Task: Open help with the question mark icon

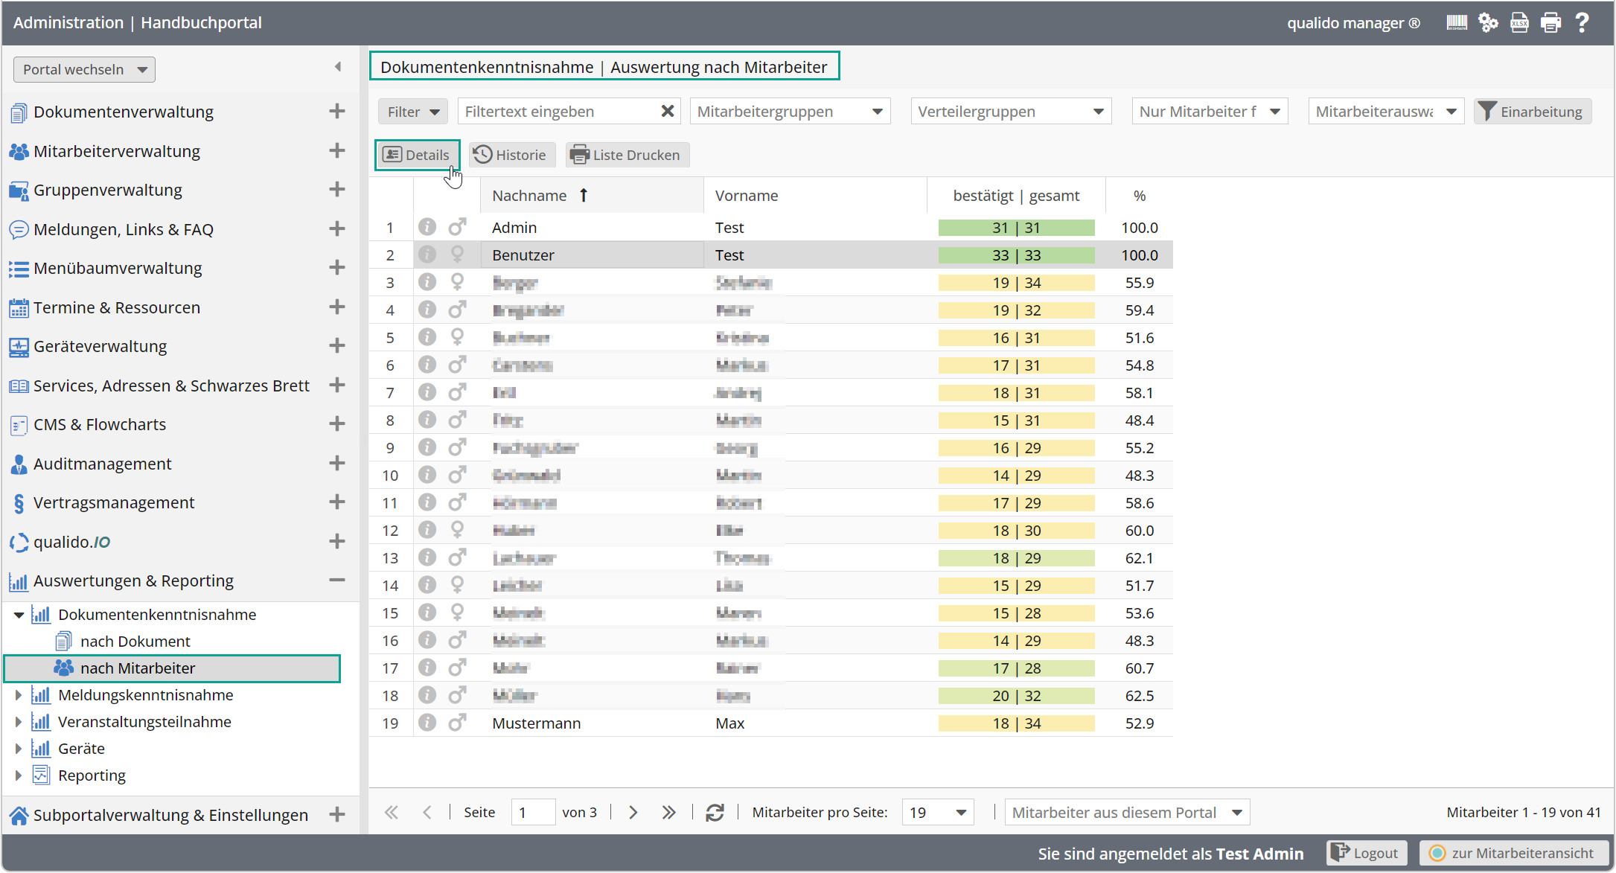Action: [x=1582, y=22]
